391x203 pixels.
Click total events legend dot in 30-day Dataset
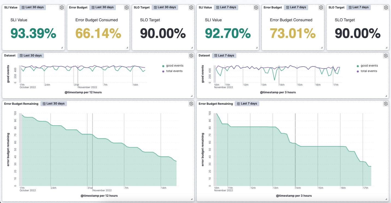pyautogui.click(x=163, y=71)
